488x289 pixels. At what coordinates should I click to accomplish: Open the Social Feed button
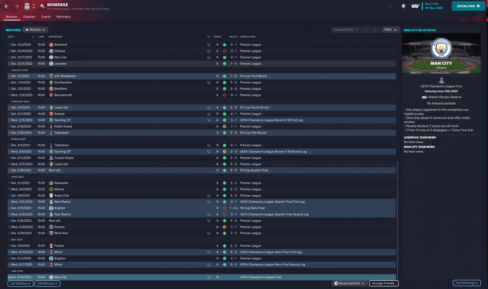pos(469,6)
